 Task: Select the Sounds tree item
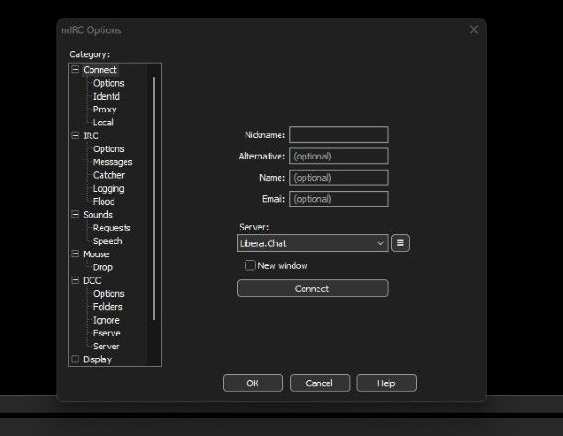point(98,215)
